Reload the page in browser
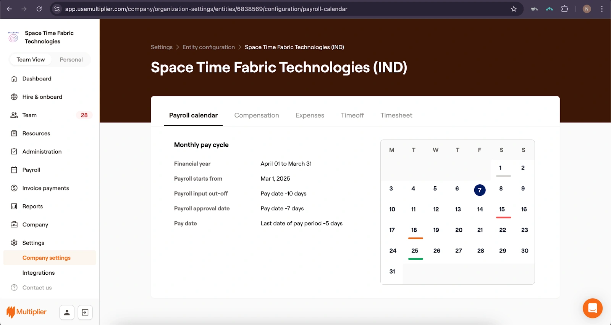Image resolution: width=611 pixels, height=325 pixels. tap(39, 9)
